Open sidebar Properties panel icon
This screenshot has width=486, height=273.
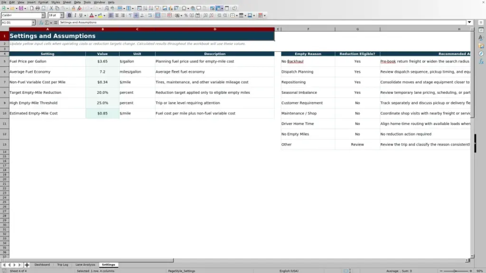[481, 30]
